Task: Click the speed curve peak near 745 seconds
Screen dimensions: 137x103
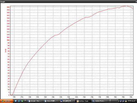Action: [126, 6]
